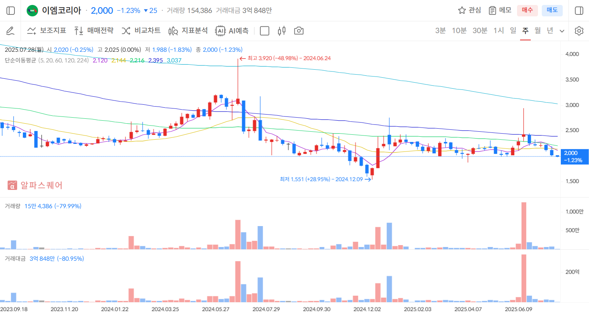
Task: Click the 2025.06.09 date on time axis
Action: click(519, 309)
